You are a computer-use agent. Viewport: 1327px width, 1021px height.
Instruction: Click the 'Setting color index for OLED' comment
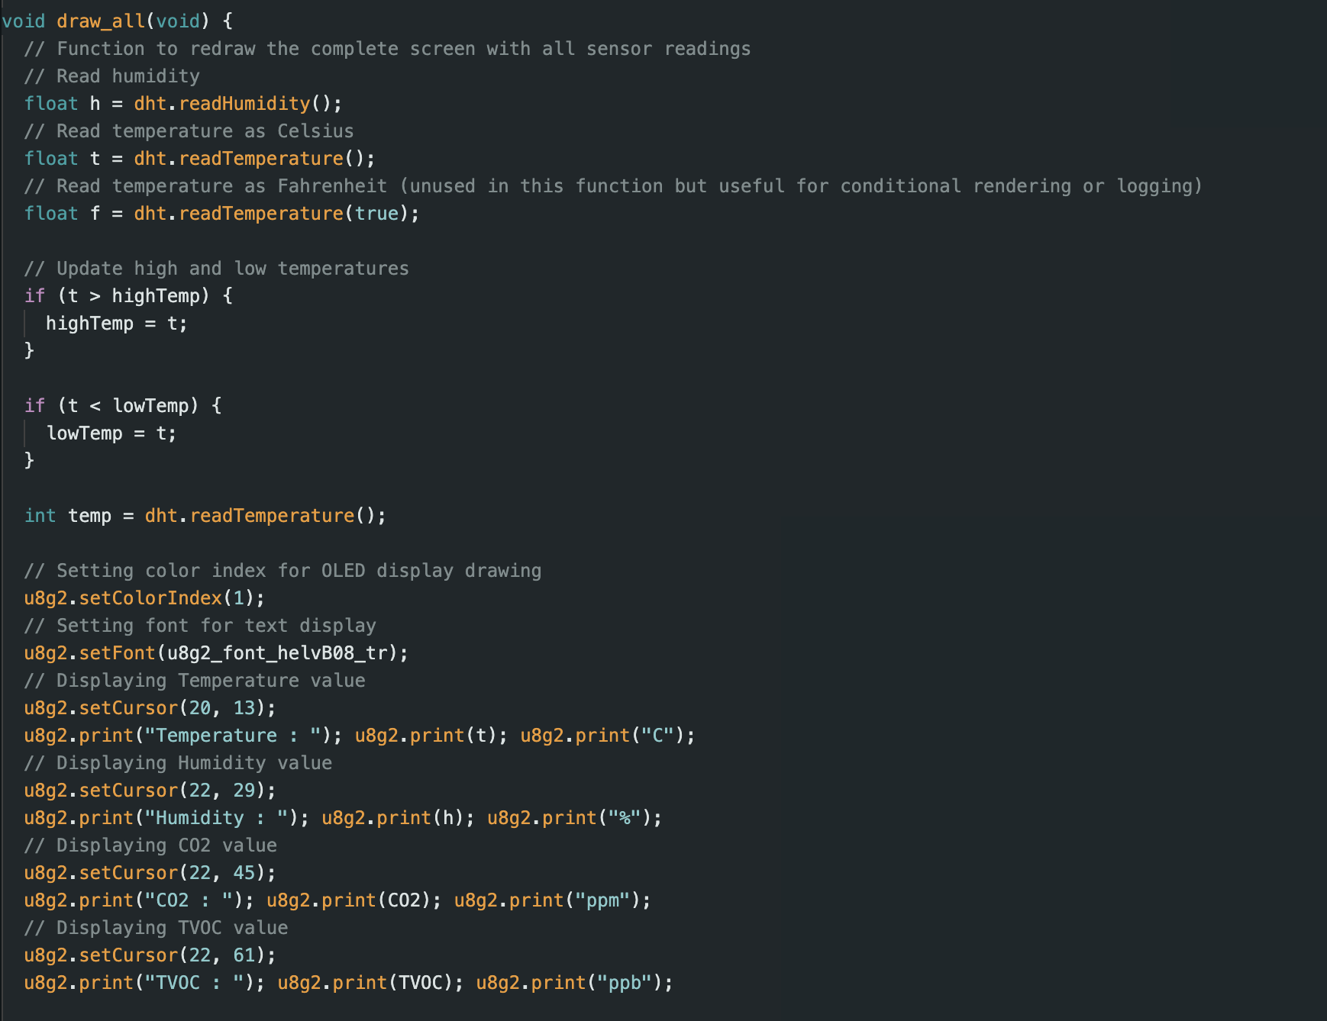[x=283, y=571]
